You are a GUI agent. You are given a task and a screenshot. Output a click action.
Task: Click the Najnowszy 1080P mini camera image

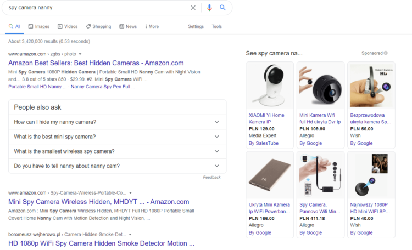371,175
